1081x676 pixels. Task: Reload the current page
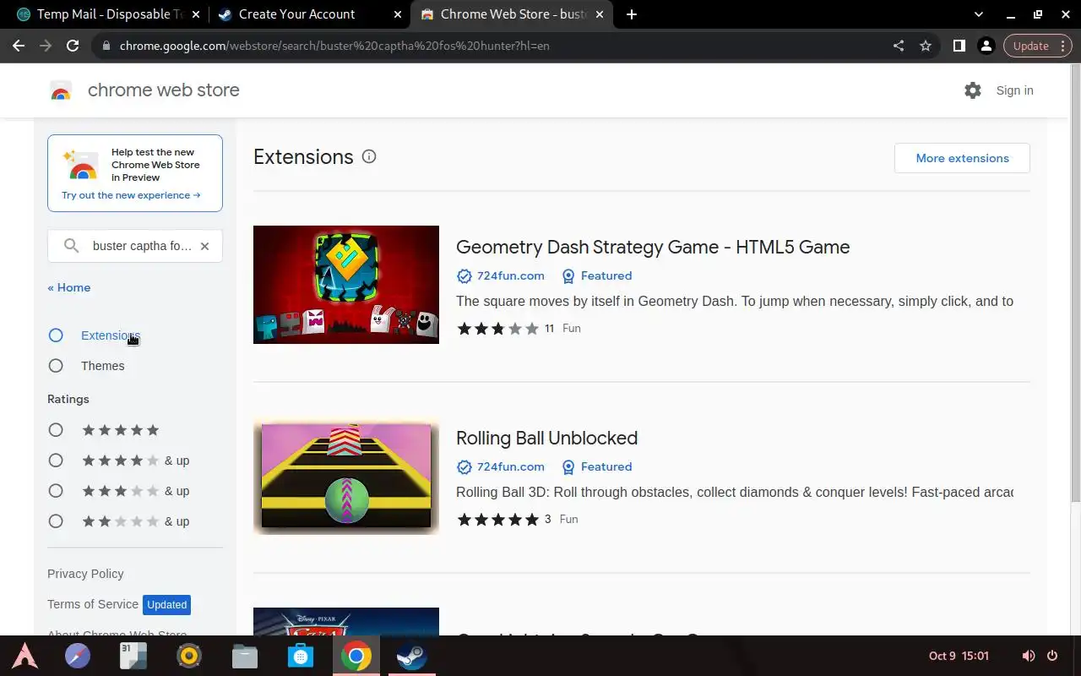click(x=73, y=46)
